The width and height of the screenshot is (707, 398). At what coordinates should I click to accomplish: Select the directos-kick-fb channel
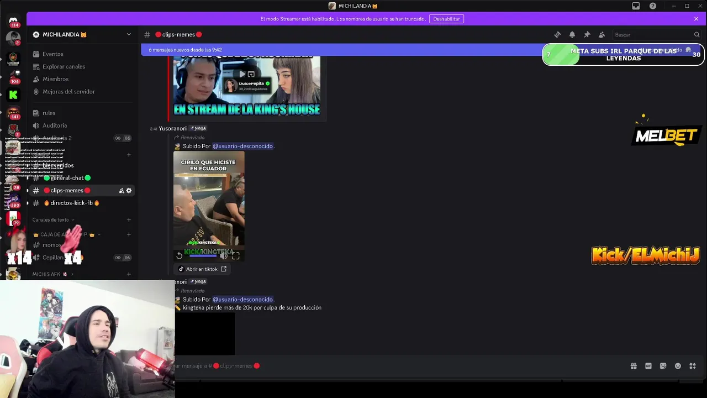[x=72, y=203]
